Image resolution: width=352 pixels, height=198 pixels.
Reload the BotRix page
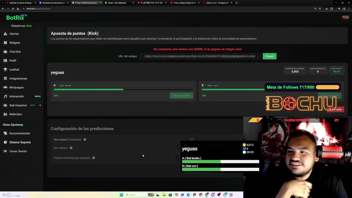click(13, 9)
